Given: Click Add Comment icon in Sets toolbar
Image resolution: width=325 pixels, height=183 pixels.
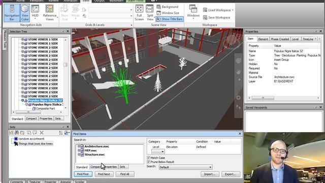Looking at the screenshot, I should pyautogui.click(x=35, y=133).
